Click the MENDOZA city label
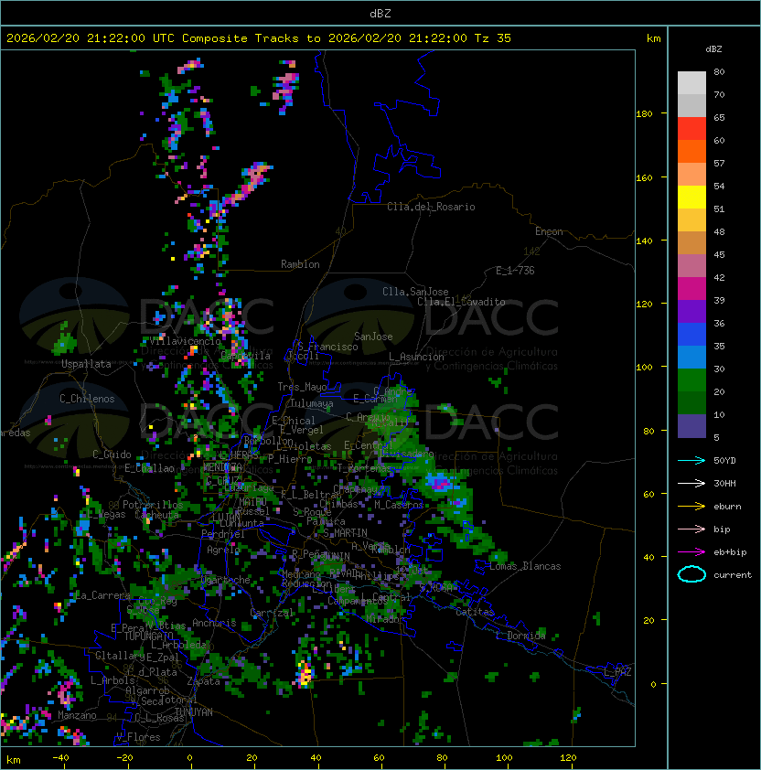Screen dimensions: 761x770 click(x=222, y=467)
